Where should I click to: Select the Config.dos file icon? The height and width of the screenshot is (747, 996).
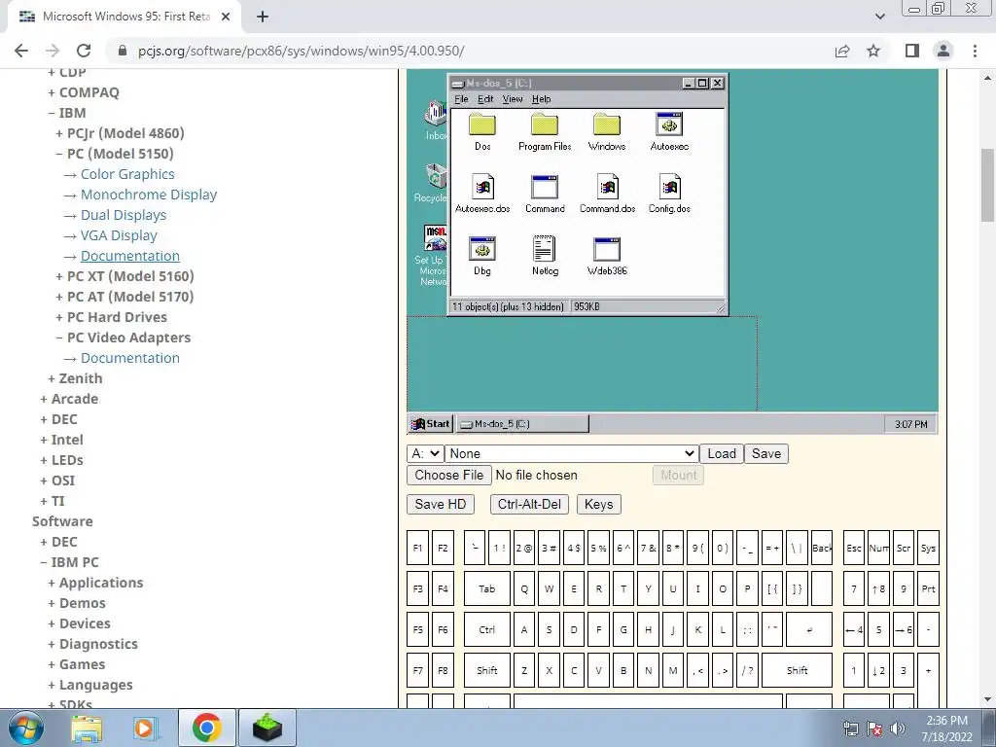(669, 187)
